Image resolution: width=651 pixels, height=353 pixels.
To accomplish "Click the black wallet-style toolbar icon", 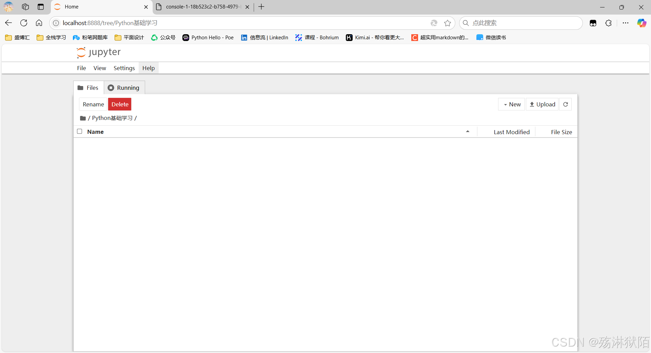I will pos(593,23).
